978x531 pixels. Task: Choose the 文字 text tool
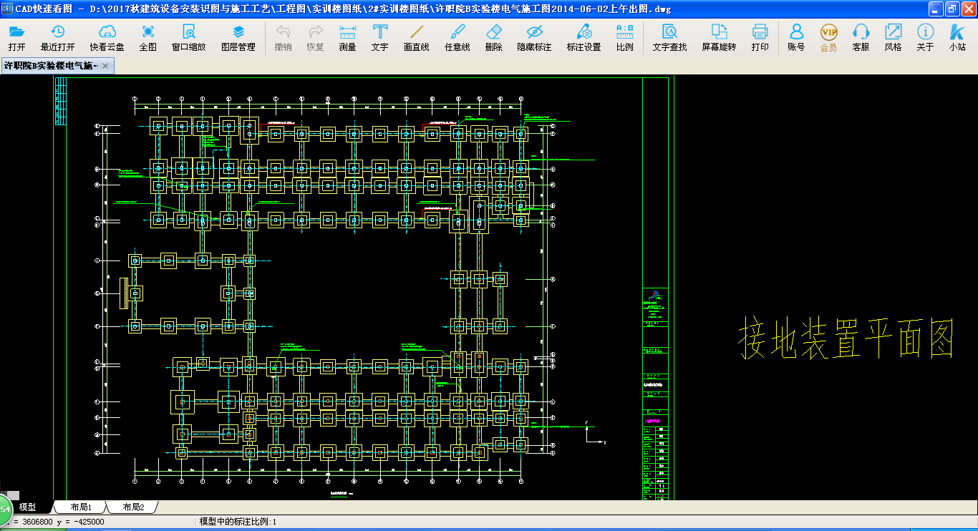click(379, 37)
